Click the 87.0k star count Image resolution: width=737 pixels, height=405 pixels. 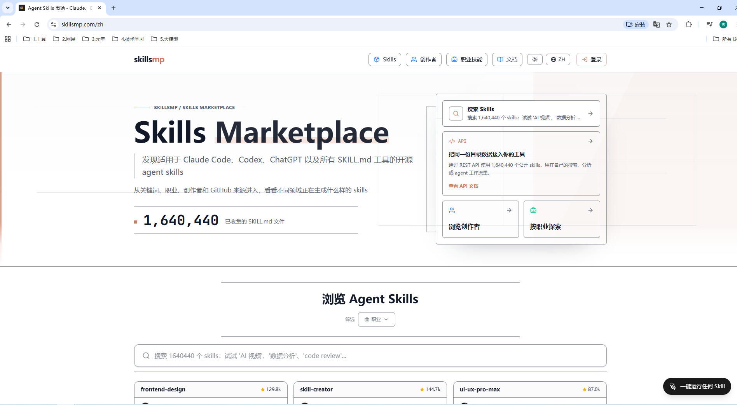591,389
